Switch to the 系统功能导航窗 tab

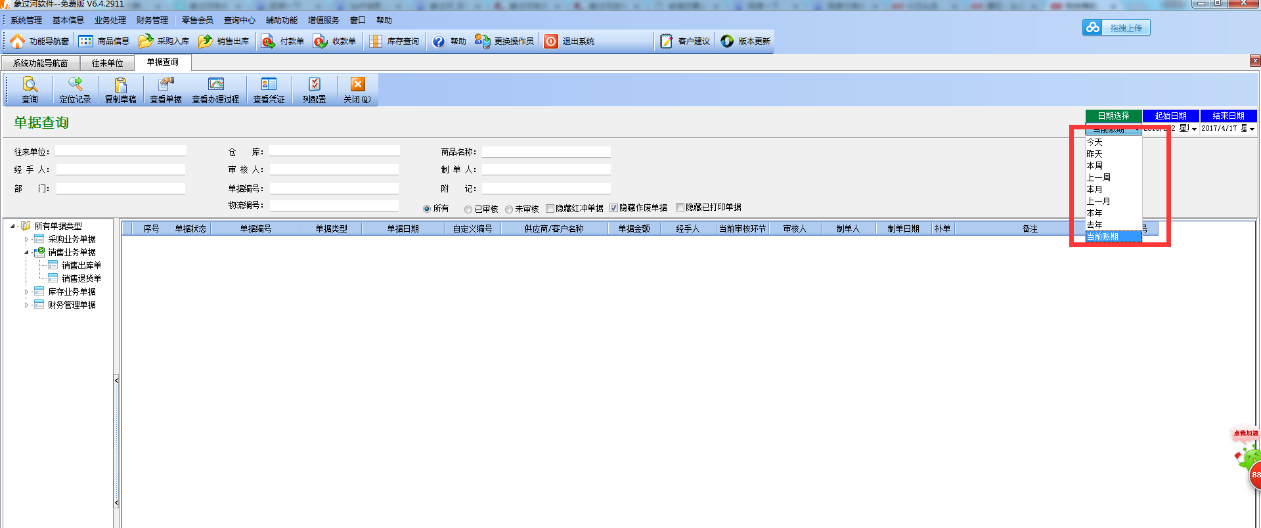pos(41,63)
